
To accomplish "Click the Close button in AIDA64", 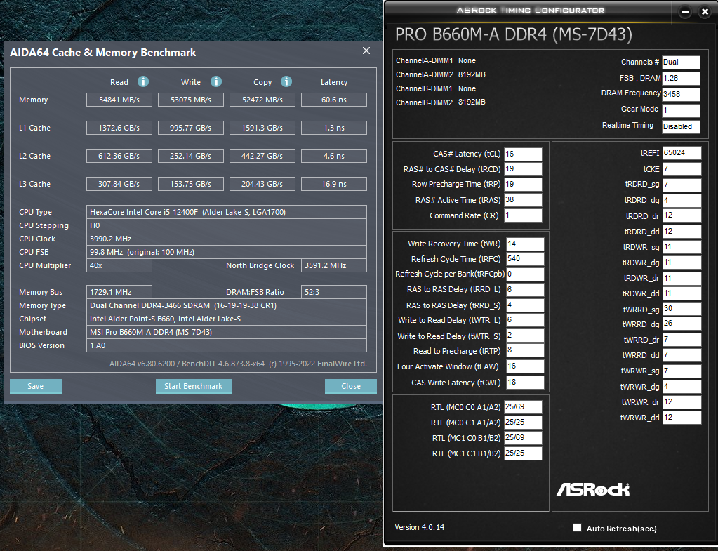I will point(351,386).
